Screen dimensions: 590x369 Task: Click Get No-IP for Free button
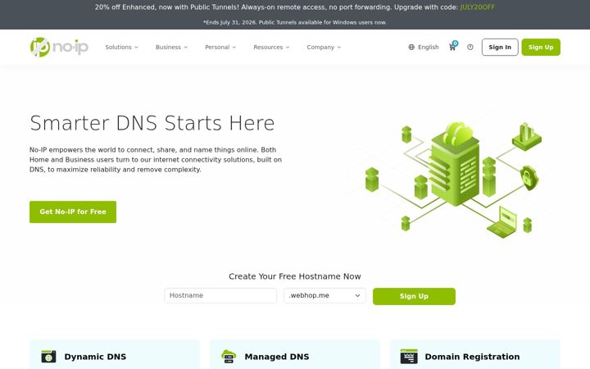pyautogui.click(x=73, y=212)
